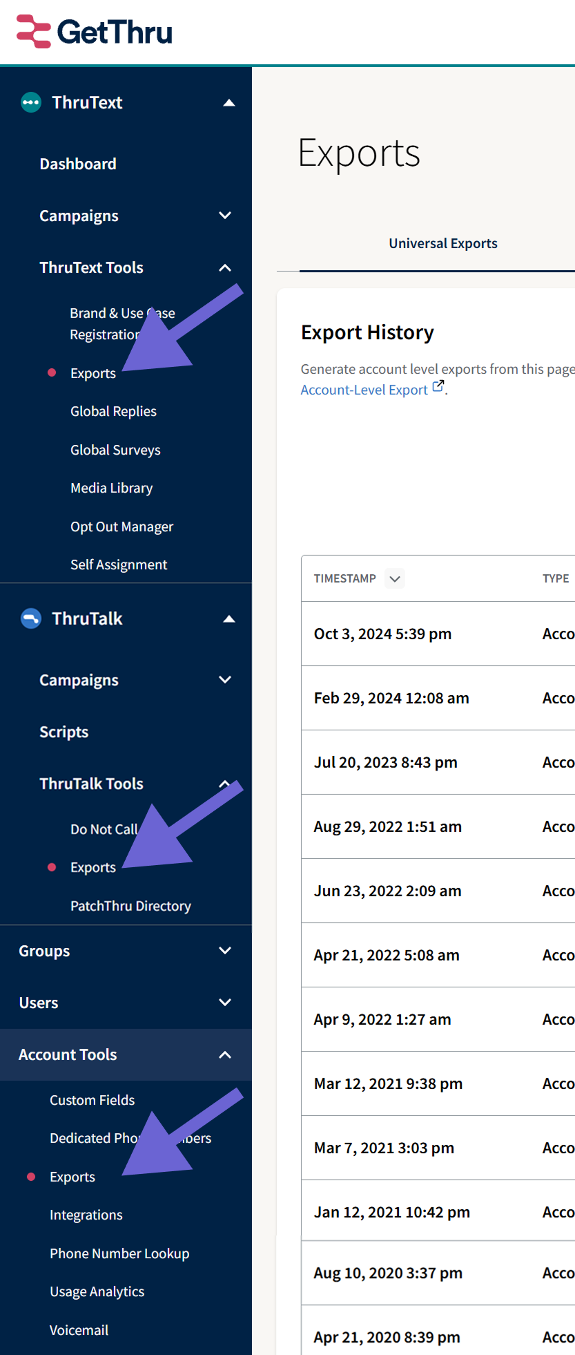Select the Aug 29, 2022 1:51 am row

pyautogui.click(x=438, y=826)
